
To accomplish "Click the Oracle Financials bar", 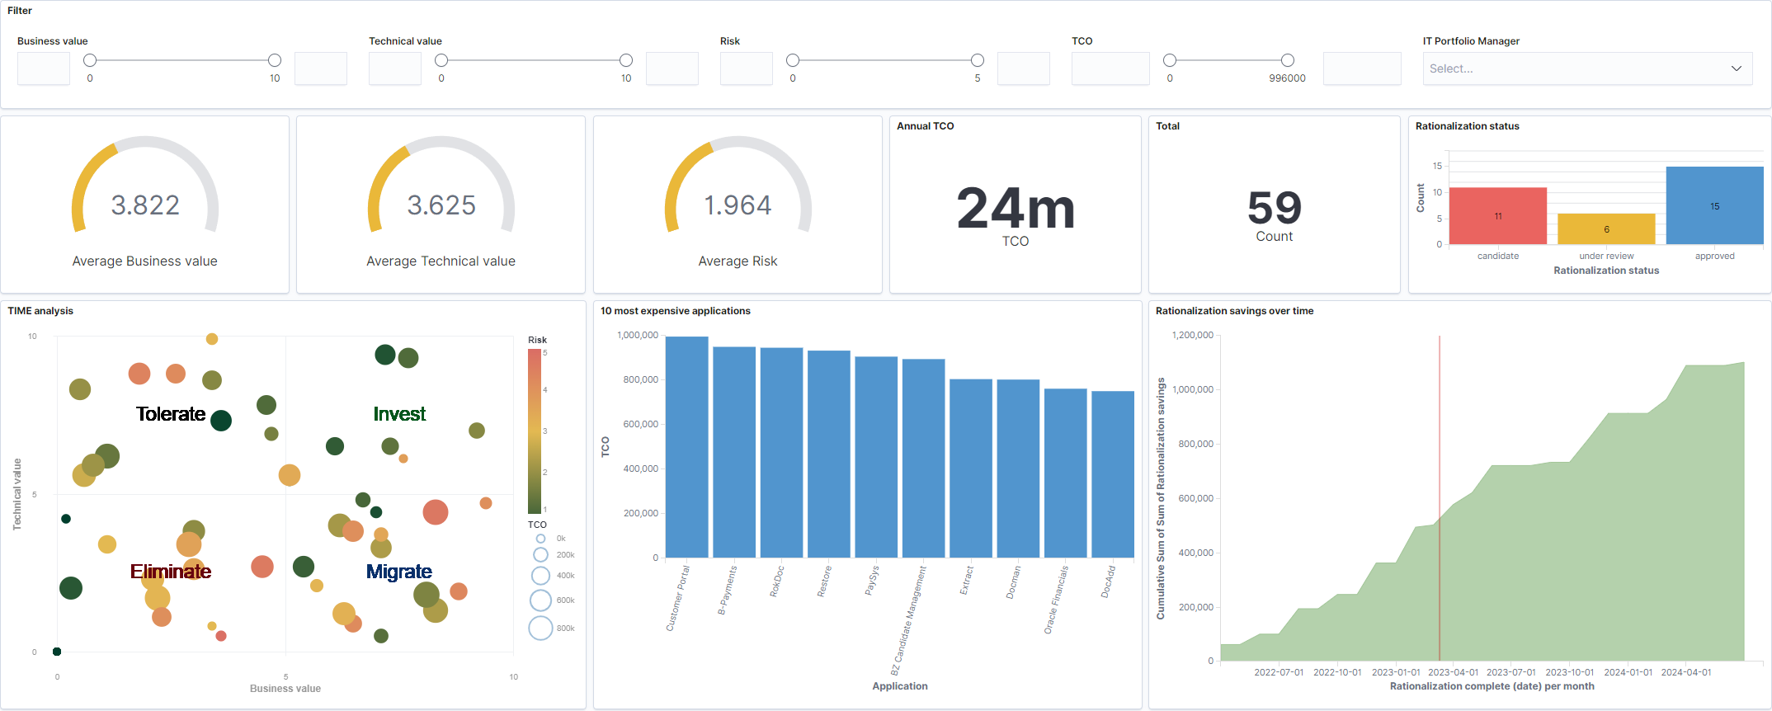I will pos(1066,473).
